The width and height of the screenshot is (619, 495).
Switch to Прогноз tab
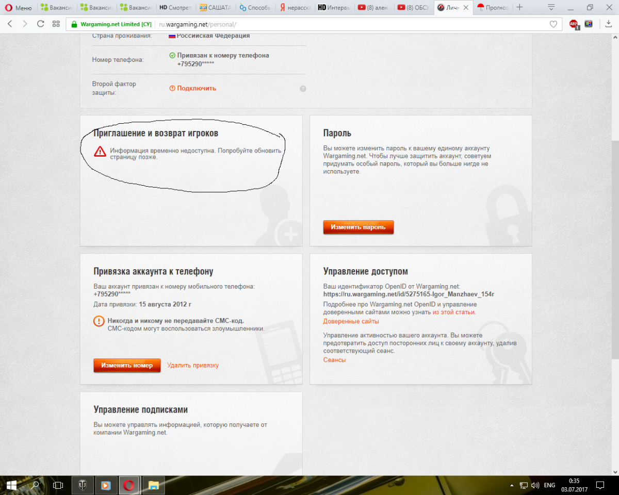coord(493,8)
